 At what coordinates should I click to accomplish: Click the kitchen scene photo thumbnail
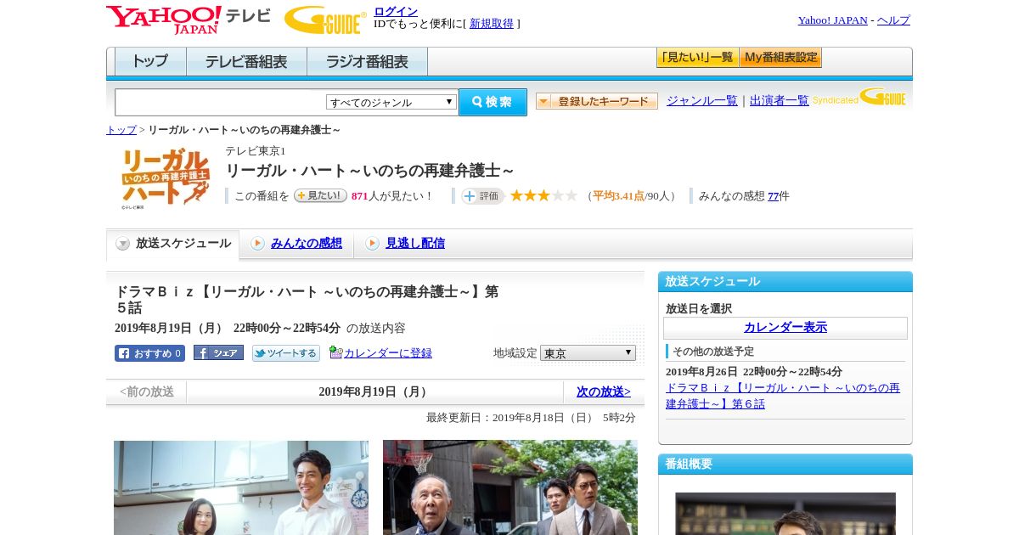click(241, 487)
